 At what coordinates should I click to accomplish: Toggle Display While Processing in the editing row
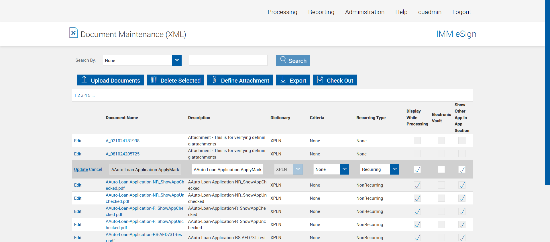pyautogui.click(x=417, y=169)
